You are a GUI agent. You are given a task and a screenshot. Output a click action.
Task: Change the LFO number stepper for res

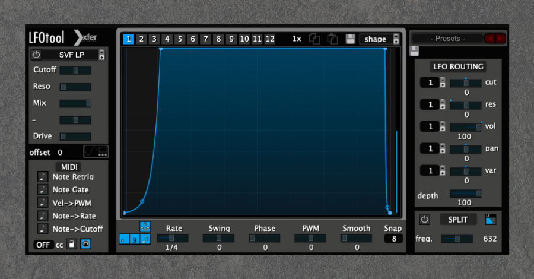[443, 104]
